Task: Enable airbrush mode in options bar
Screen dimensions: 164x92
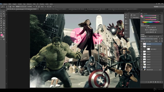Action: 50,7
